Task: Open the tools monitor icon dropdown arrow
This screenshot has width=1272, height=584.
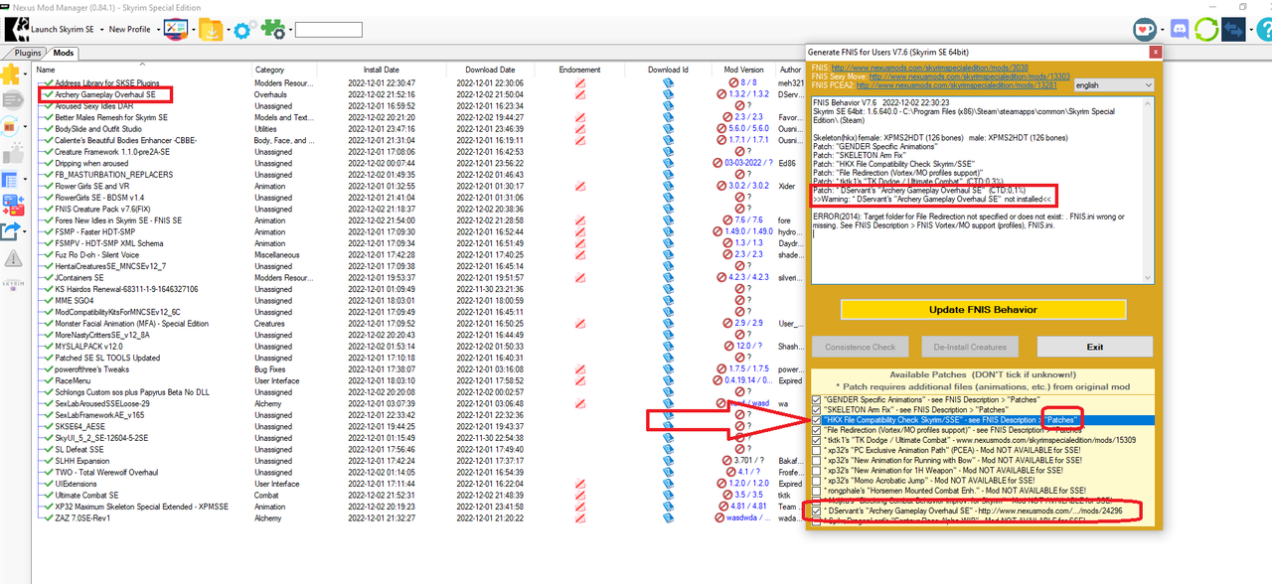Action: click(192, 30)
